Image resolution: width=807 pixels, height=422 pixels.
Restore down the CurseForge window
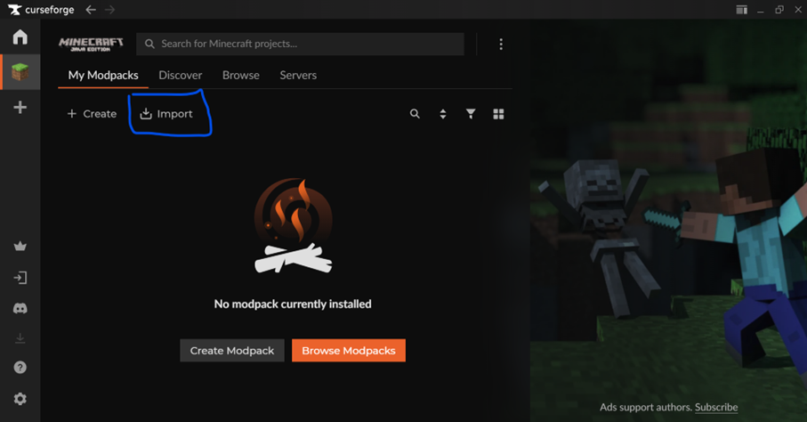click(x=779, y=10)
